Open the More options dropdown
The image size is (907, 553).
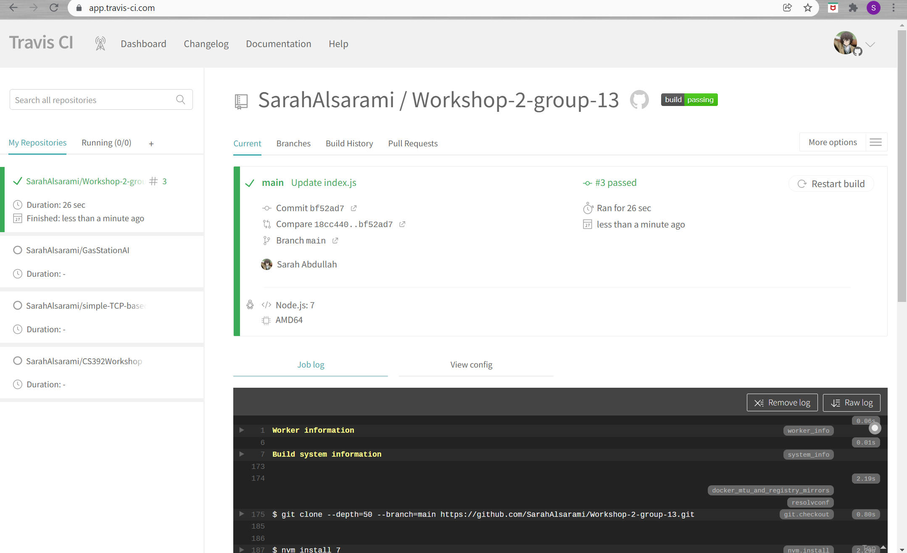pos(833,142)
